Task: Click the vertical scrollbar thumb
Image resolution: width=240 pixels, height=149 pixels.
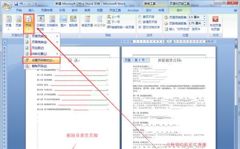Action: (x=236, y=77)
